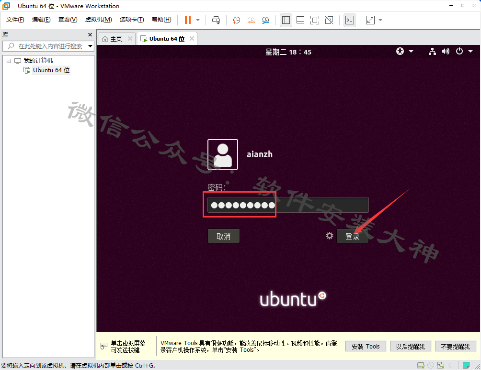The image size is (481, 370).
Task: Focus the 密码 password field
Action: coord(288,205)
